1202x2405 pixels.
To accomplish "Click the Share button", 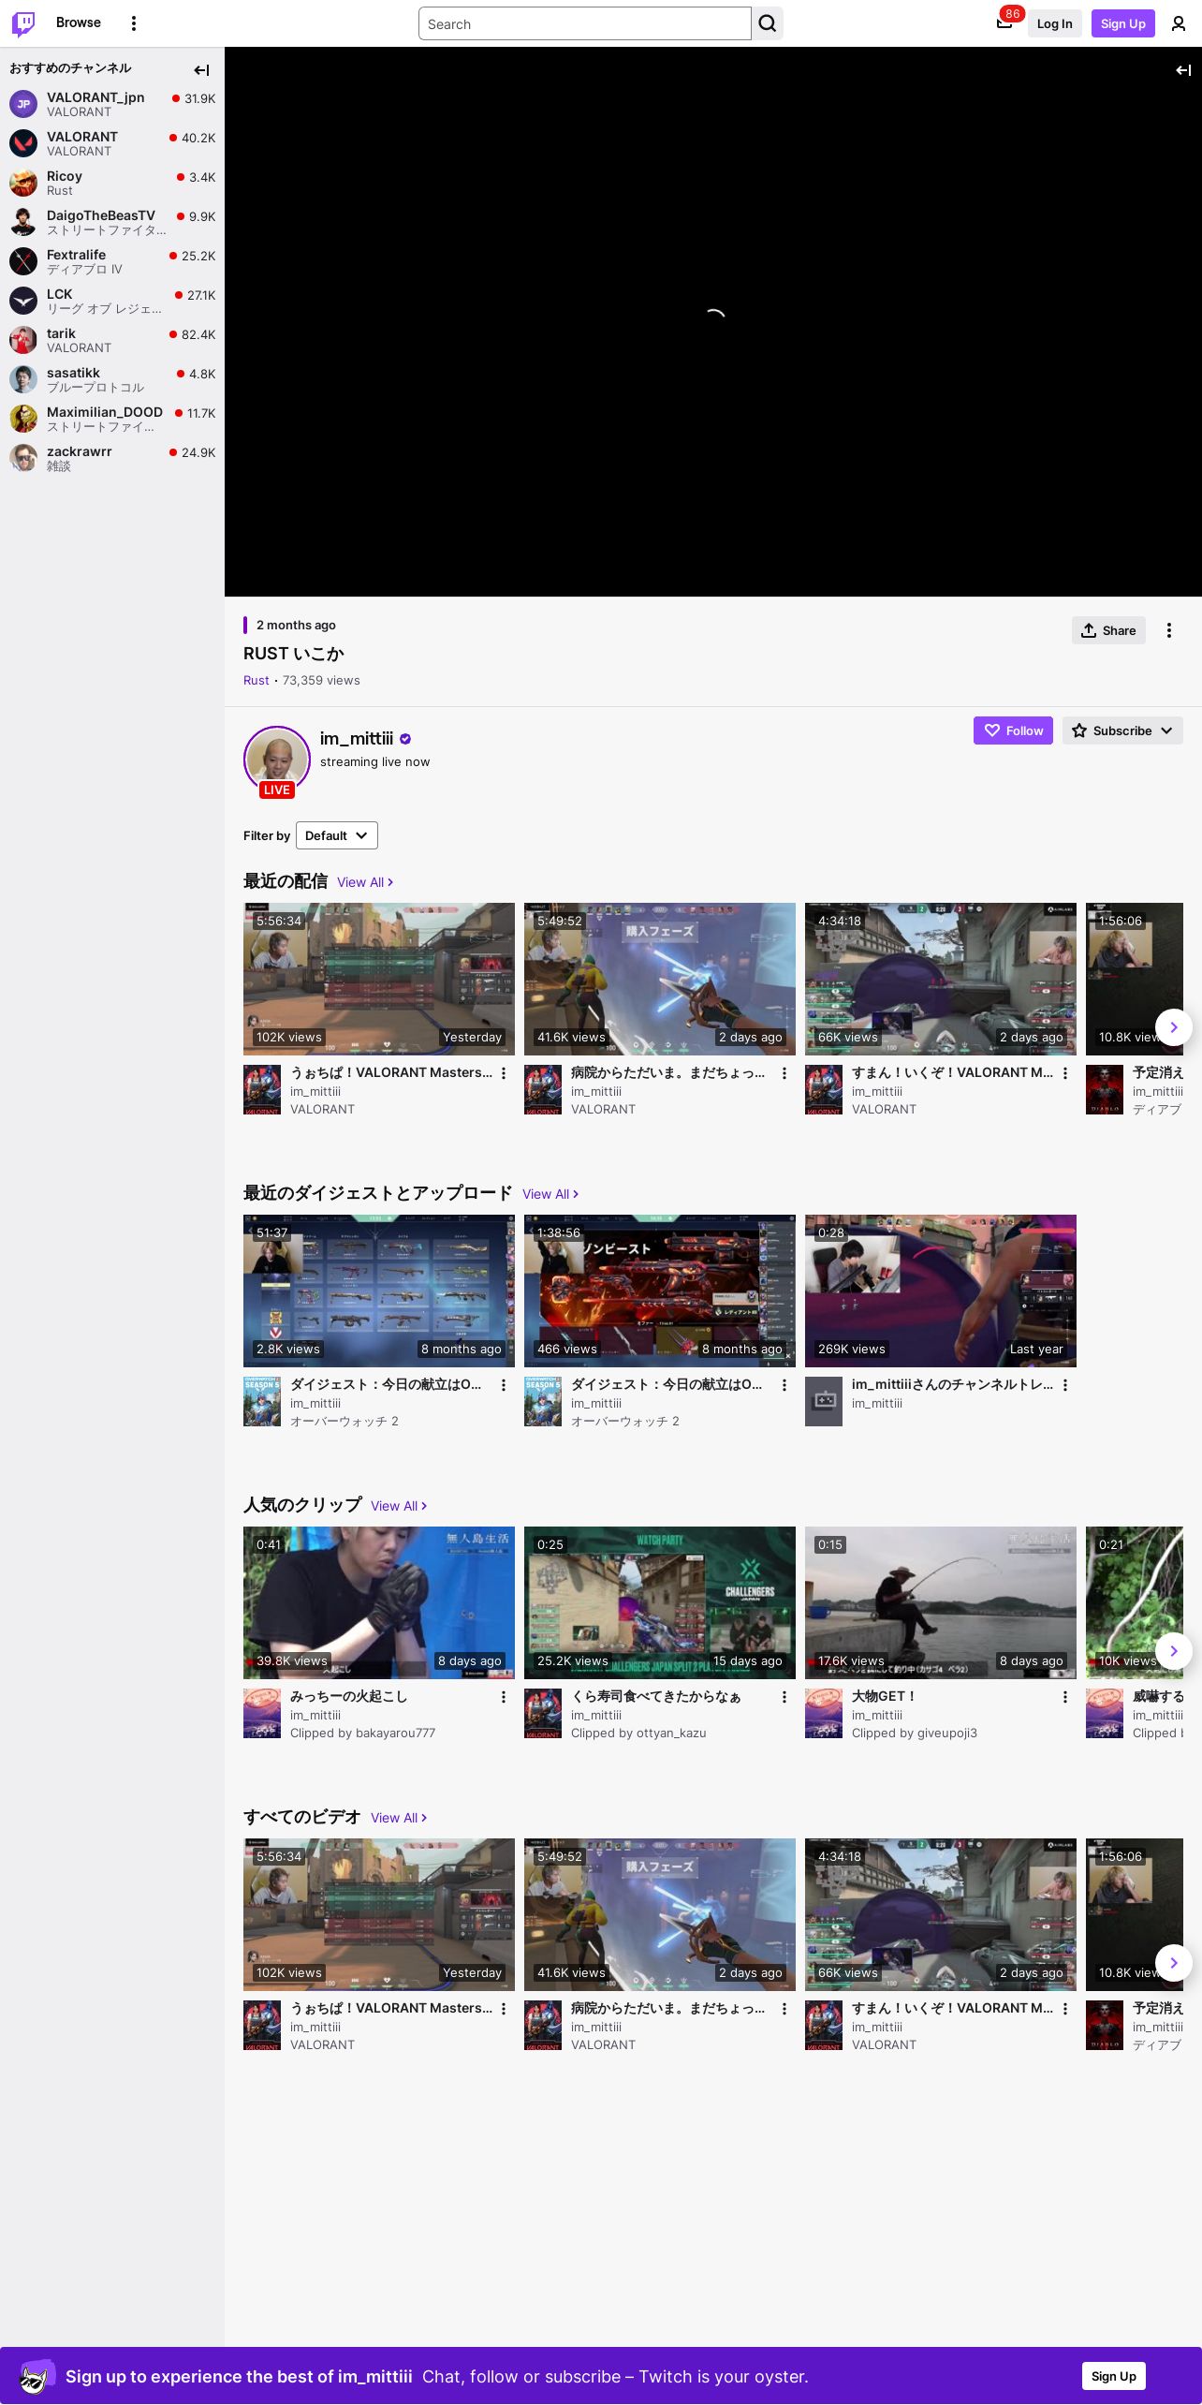I will (1108, 630).
